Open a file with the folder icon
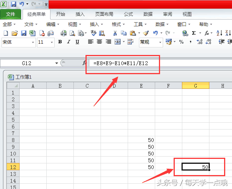 click(x=15, y=33)
